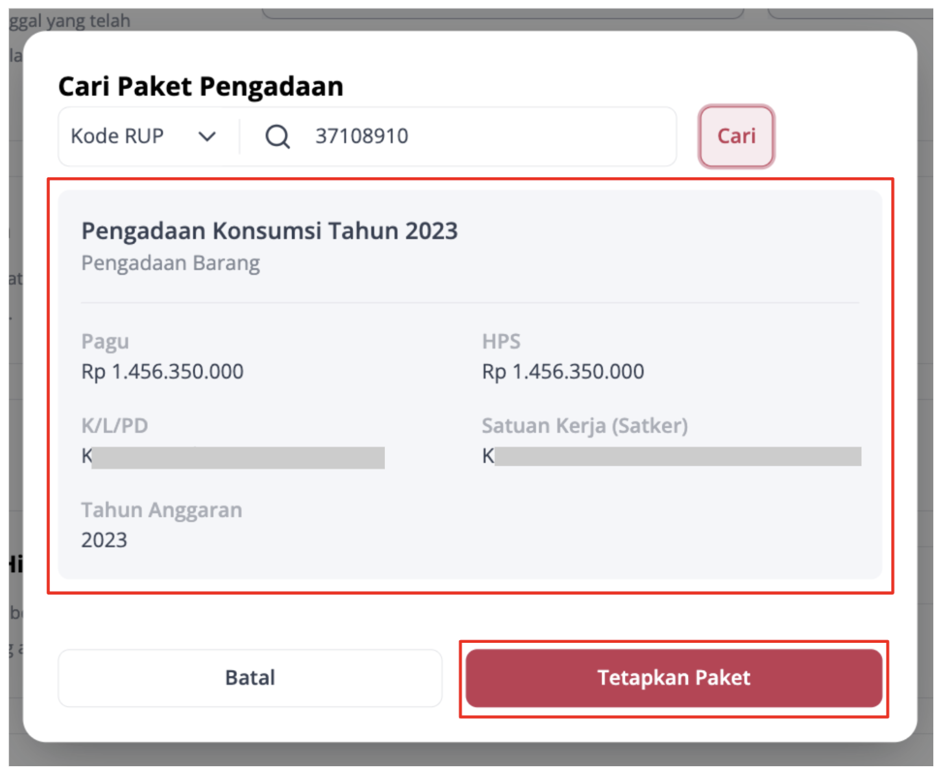Click the Tahun Anggaran label
The height and width of the screenshot is (774, 941).
(162, 510)
